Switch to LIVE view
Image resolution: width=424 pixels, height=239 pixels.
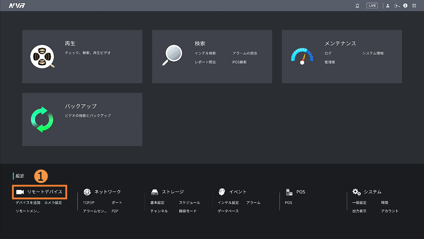(x=372, y=5)
